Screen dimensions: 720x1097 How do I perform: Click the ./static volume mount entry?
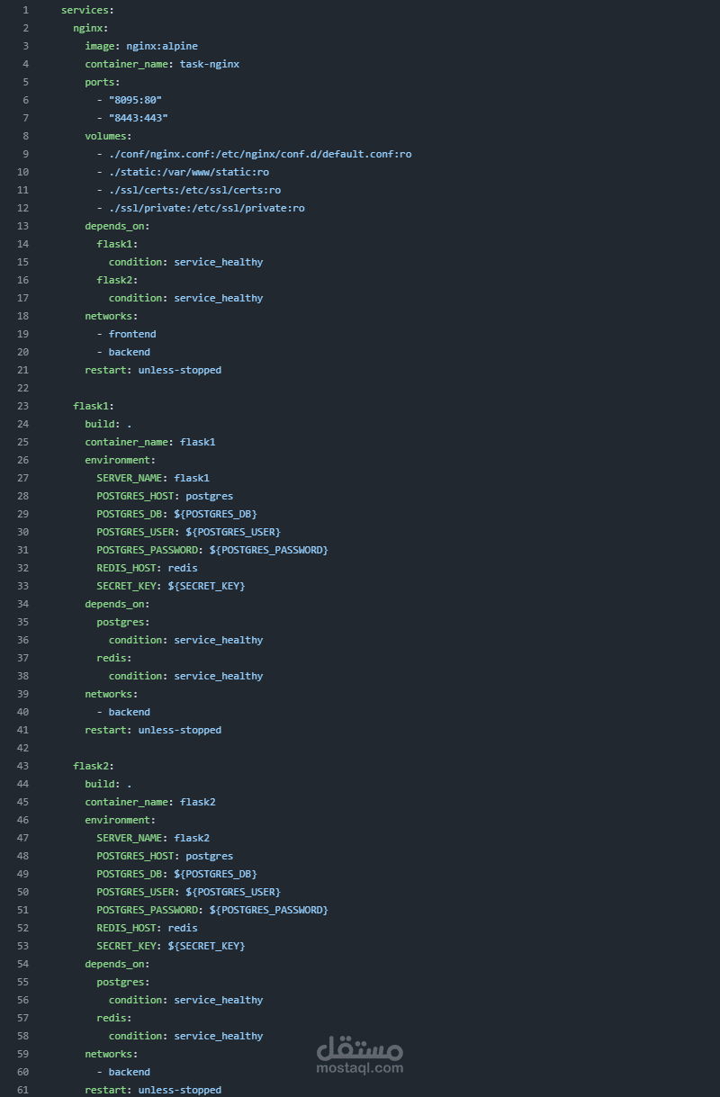pyautogui.click(x=189, y=172)
